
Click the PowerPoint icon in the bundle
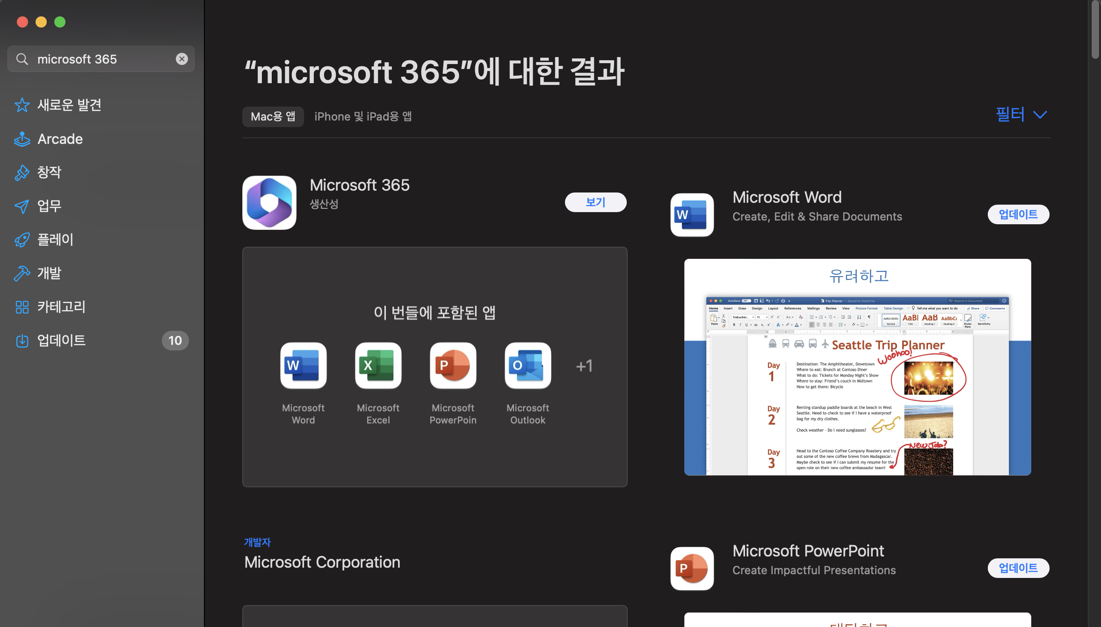pyautogui.click(x=453, y=366)
